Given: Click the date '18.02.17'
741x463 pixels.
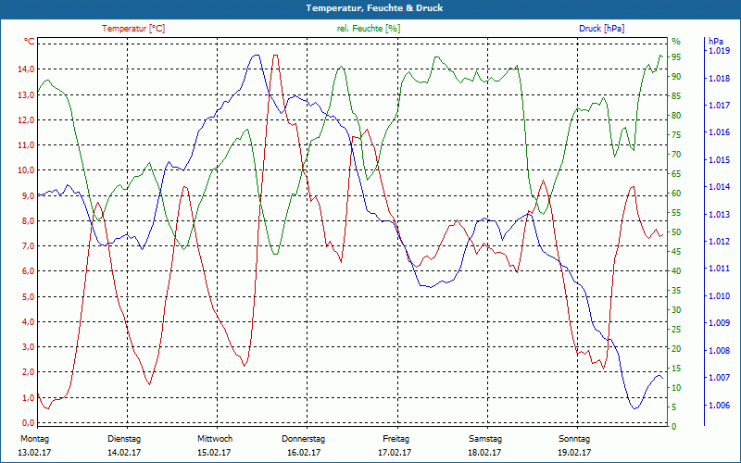Looking at the screenshot, I should tap(484, 452).
